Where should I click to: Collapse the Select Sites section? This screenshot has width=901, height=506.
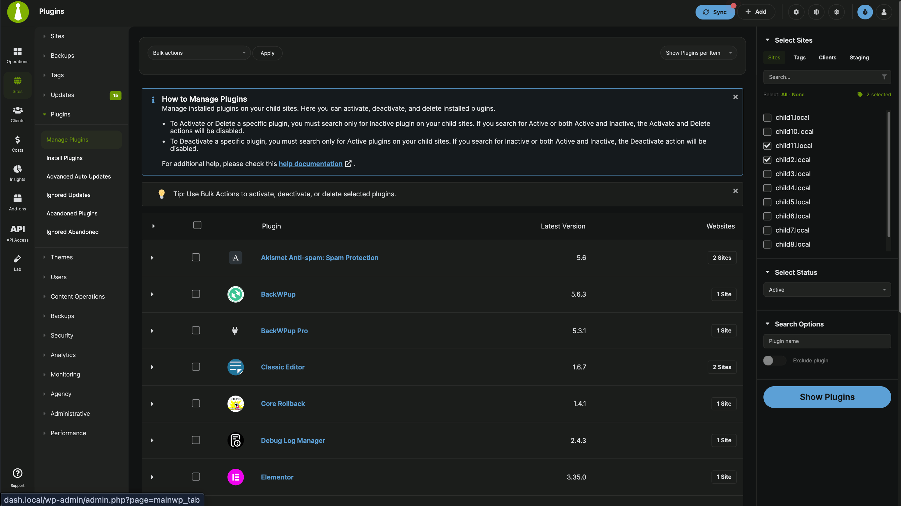[767, 40]
